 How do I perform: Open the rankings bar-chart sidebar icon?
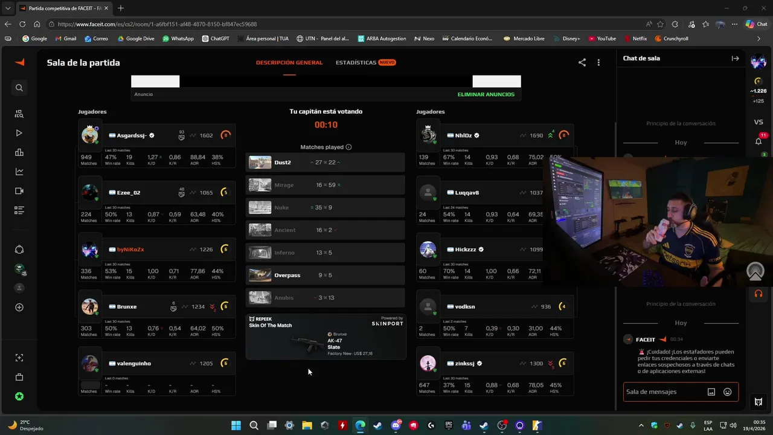[x=19, y=152]
